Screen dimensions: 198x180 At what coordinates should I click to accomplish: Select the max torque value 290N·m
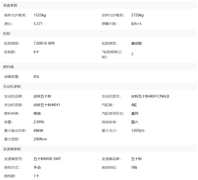pyautogui.click(x=40, y=139)
